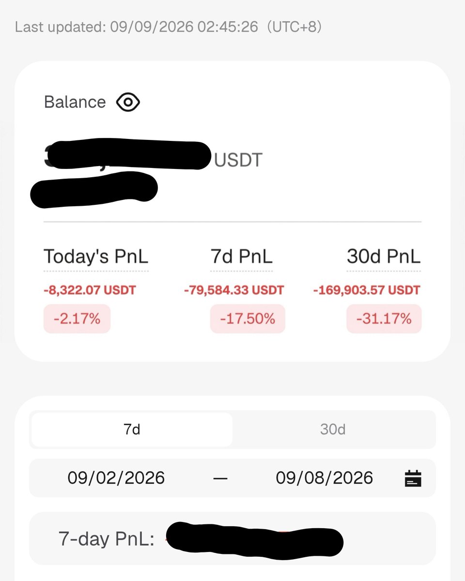Viewport: 465px width, 581px height.
Task: Click the Balance label
Action: pyautogui.click(x=75, y=102)
